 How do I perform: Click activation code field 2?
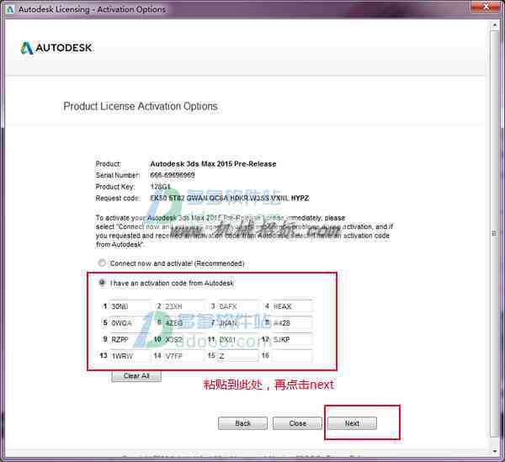183,306
